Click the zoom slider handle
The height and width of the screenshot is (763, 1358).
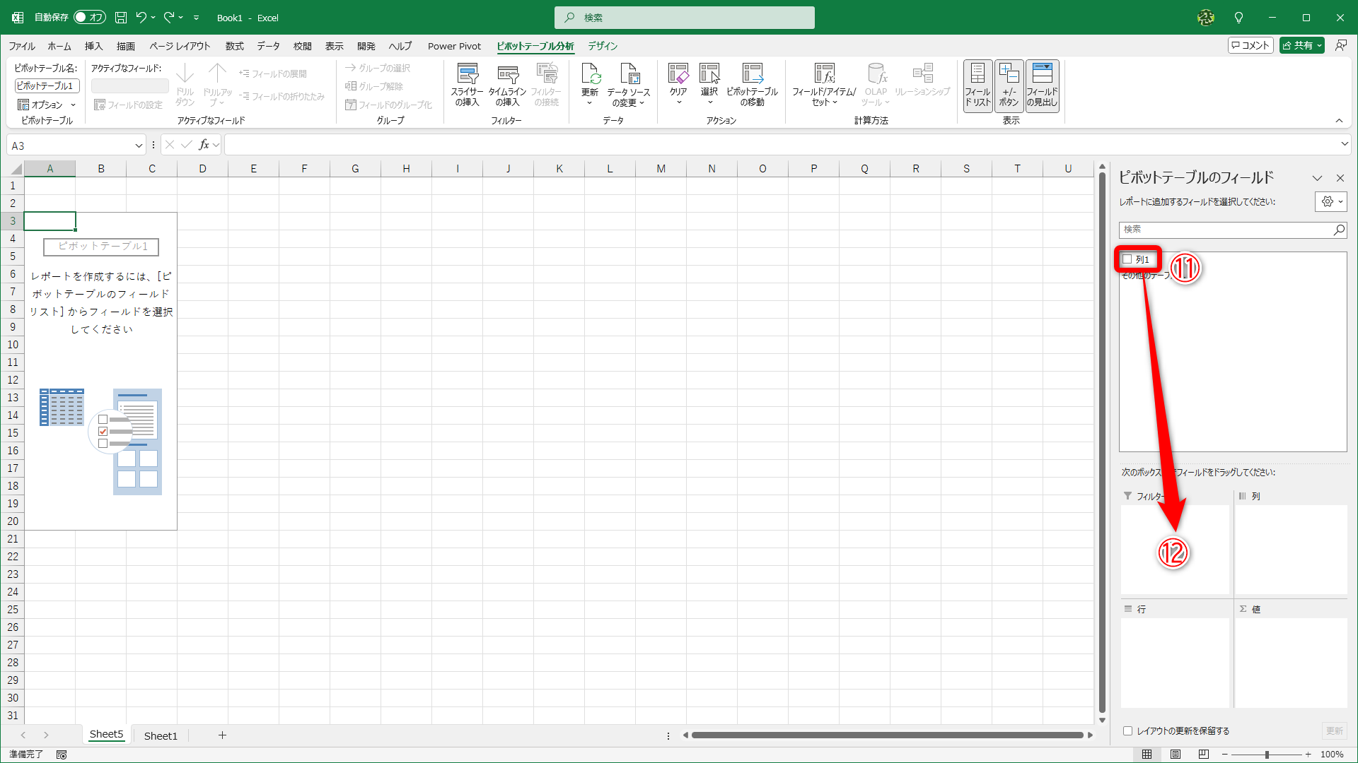[x=1267, y=755]
